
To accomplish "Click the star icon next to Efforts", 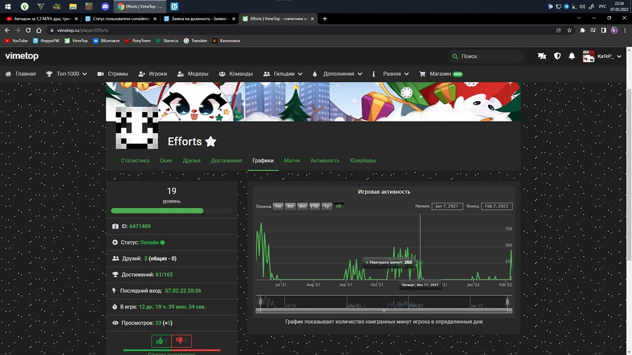I will 210,142.
